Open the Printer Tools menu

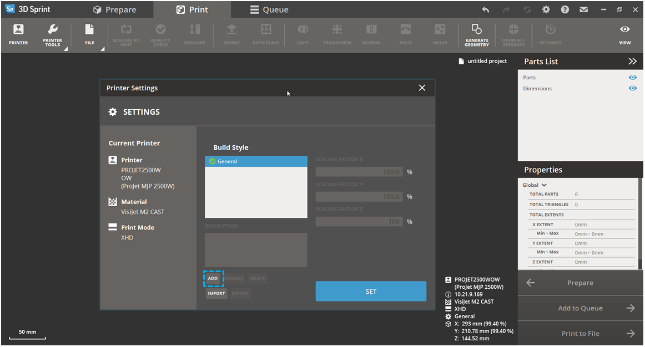click(53, 34)
